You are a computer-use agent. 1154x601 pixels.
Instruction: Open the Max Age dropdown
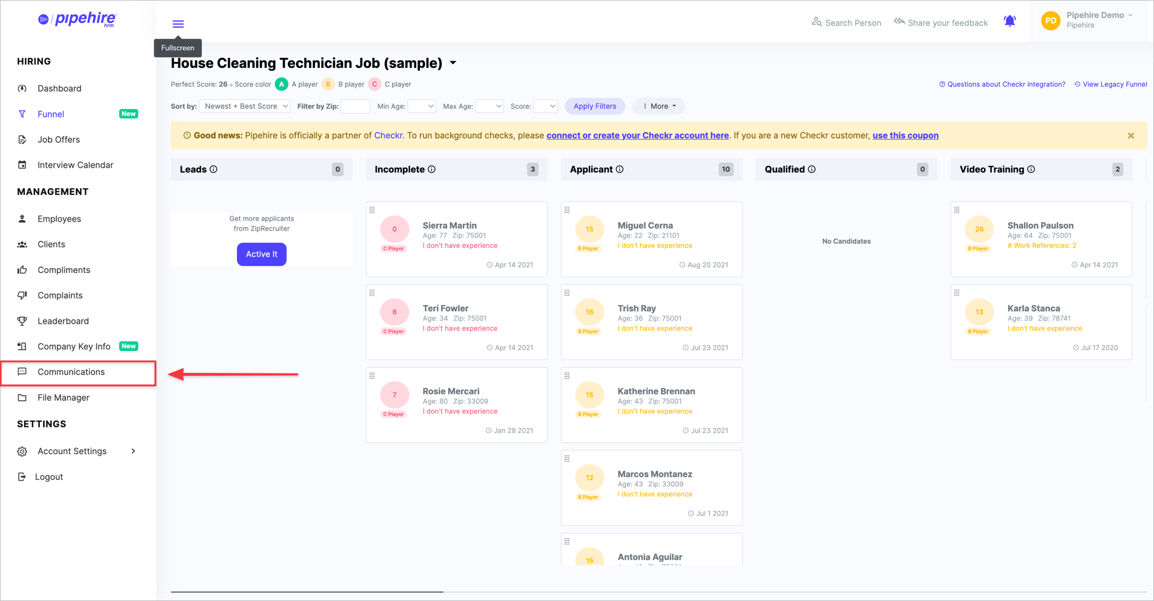[x=489, y=107]
